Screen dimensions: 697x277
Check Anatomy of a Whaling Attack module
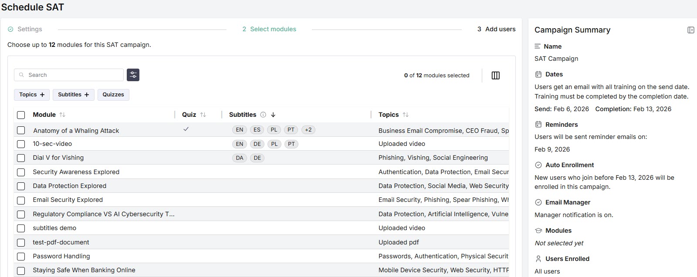[x=21, y=130]
